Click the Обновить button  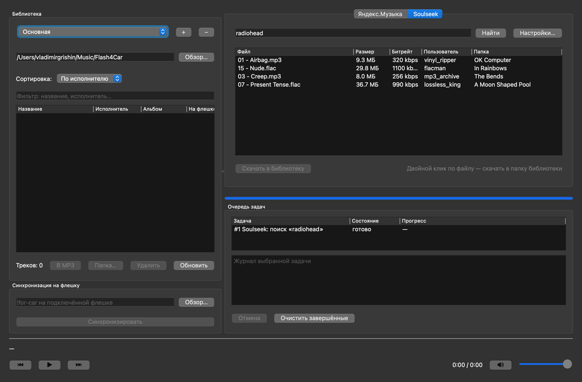coord(194,266)
